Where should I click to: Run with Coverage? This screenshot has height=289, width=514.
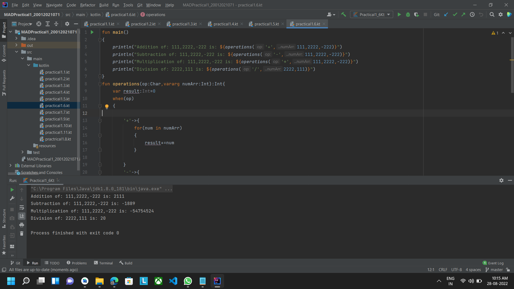click(x=417, y=14)
